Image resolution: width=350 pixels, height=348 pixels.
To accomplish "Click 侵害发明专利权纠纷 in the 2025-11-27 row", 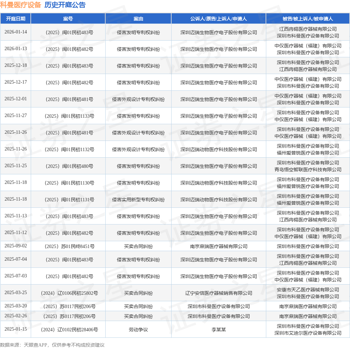I will click(138, 116).
